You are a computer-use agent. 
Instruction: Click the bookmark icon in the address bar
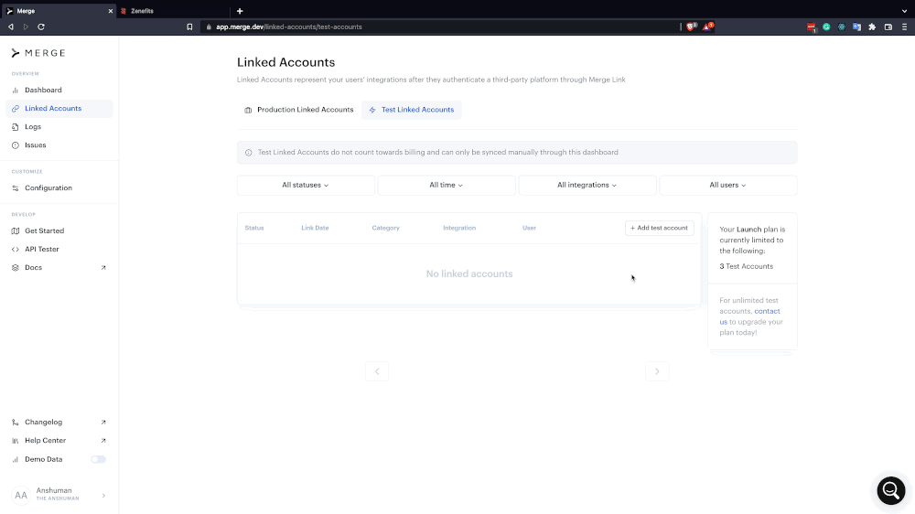(189, 27)
